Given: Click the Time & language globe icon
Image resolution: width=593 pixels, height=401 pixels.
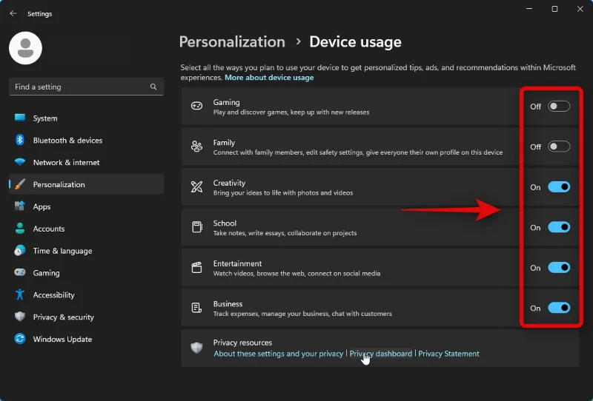Looking at the screenshot, I should pos(20,250).
